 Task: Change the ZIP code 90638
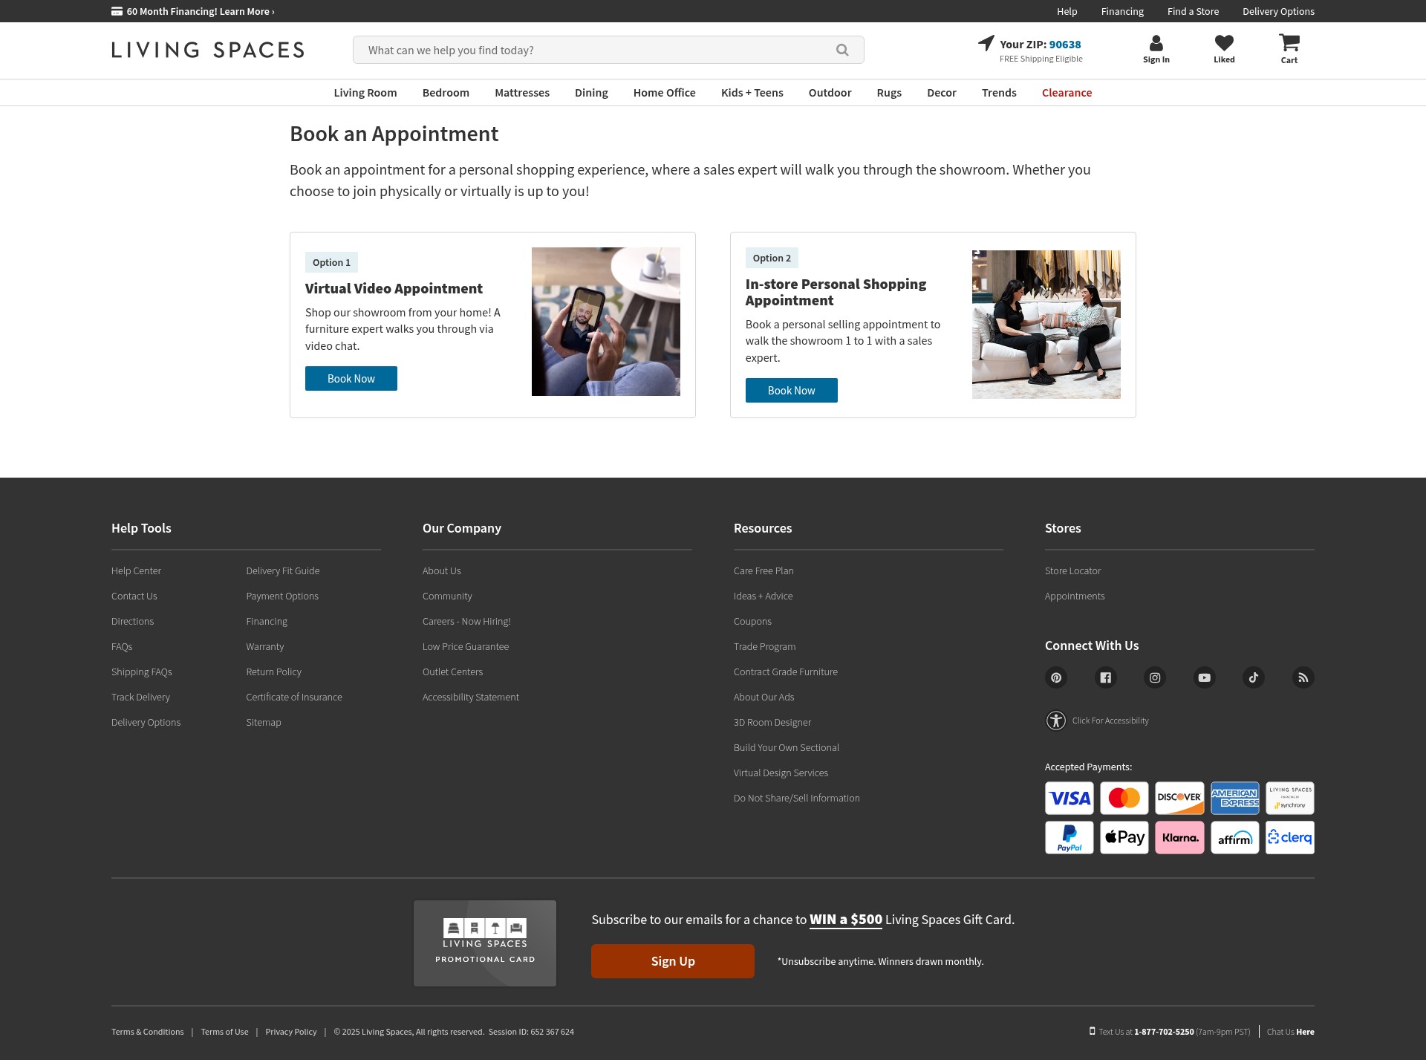[x=1065, y=45]
